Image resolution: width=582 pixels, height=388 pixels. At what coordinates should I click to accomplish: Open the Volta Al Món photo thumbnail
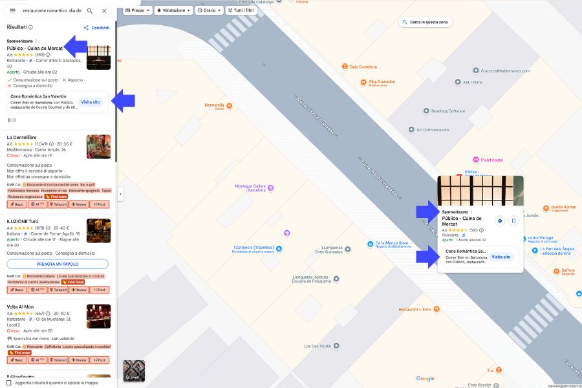coord(99,316)
